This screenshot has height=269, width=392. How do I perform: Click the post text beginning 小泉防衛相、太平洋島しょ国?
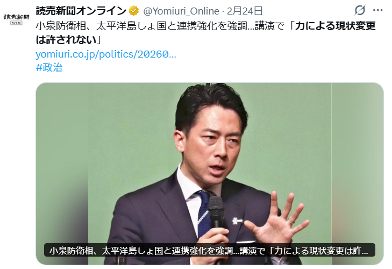pos(205,32)
